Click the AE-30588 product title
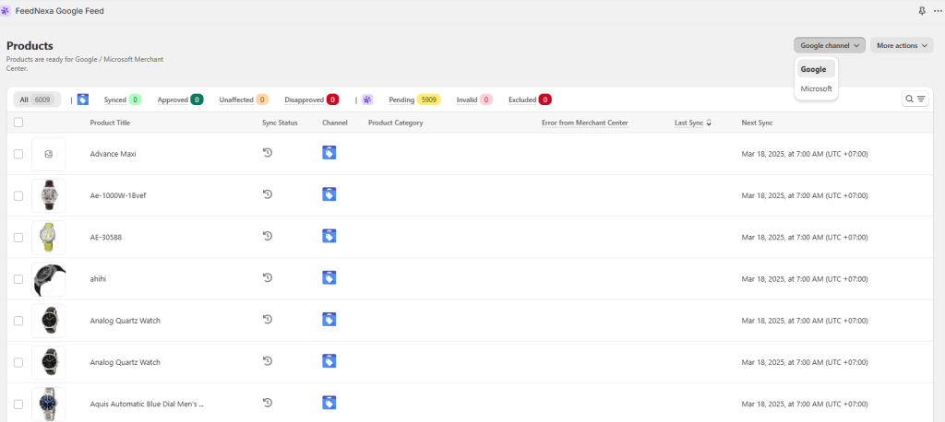The height and width of the screenshot is (422, 945). (x=105, y=237)
